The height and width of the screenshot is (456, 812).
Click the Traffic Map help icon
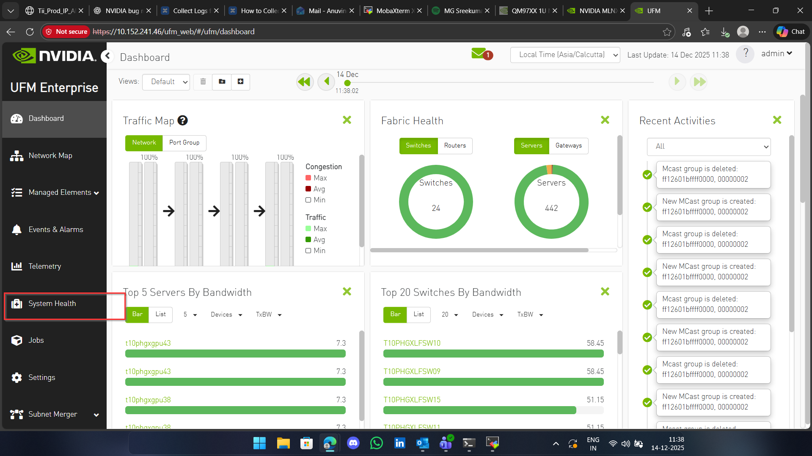click(182, 121)
